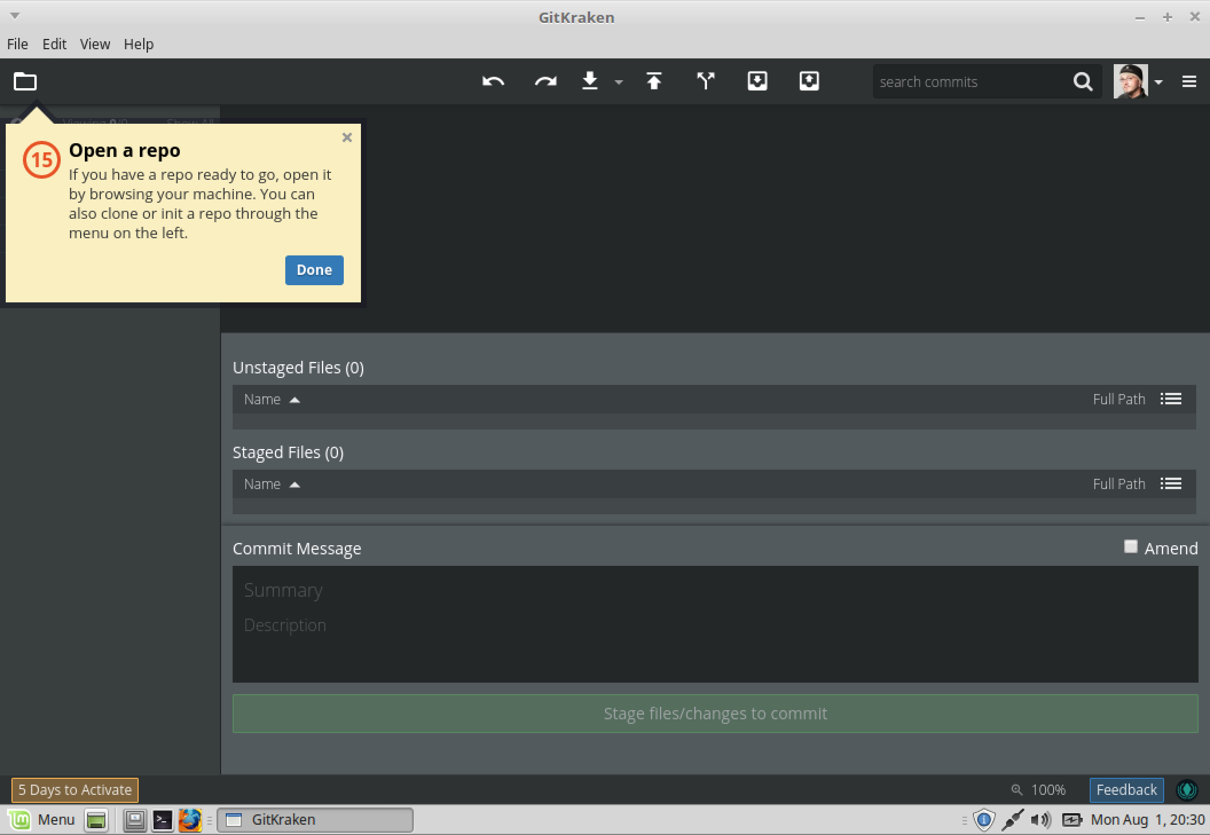Click the Push upload icon
This screenshot has height=835, width=1210.
(x=654, y=81)
